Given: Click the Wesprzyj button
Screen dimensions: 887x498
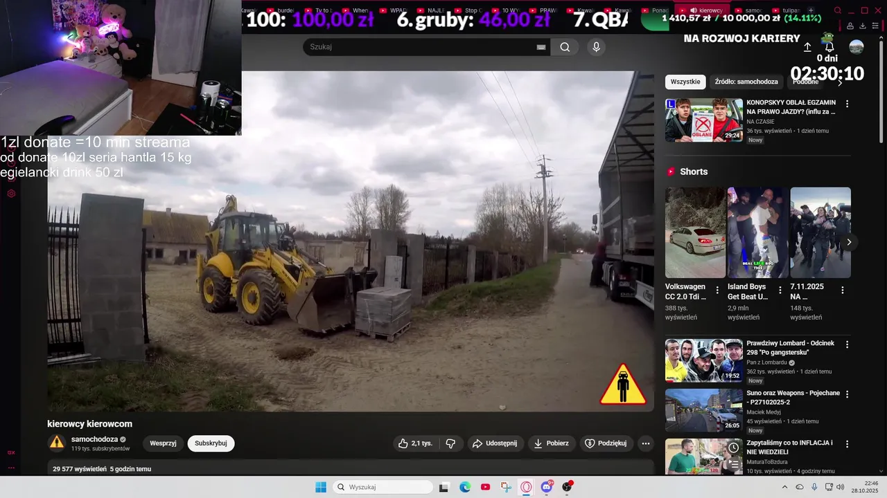Looking at the screenshot, I should click(x=163, y=443).
